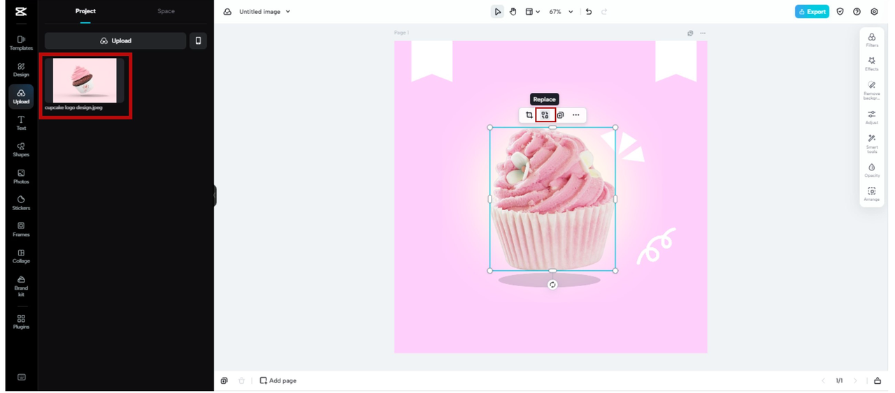The image size is (895, 393).
Task: Open Effects in the right panel
Action: [871, 64]
